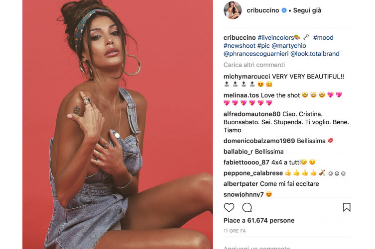Expand 'Carica altri commenti'
Screen dimensions: 375x249
pos(254,65)
